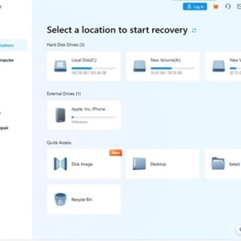Click the Local Disk (C:) usage bar
The height and width of the screenshot is (241, 241).
(94, 68)
